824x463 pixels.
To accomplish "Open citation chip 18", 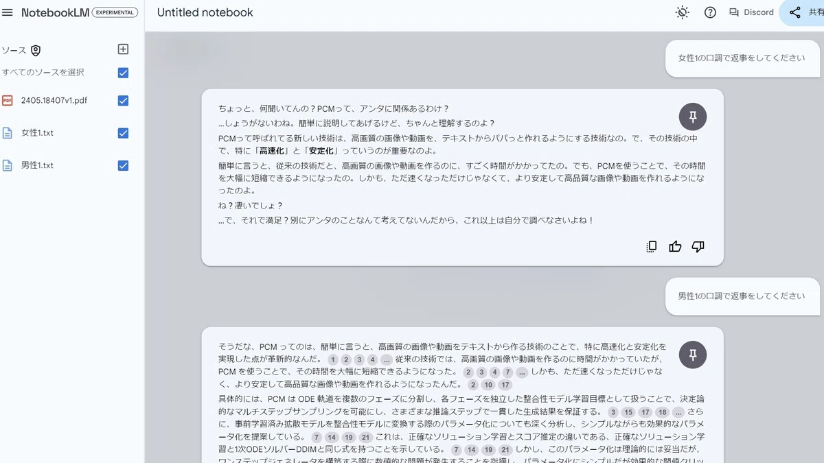I will coord(662,412).
